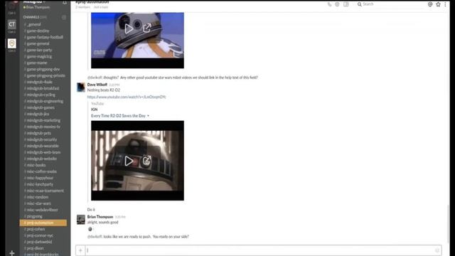Click the notifications bell icon
The image size is (455, 256).
65,2
